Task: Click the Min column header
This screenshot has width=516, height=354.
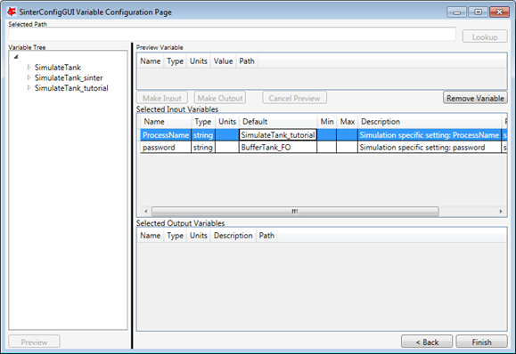Action: [x=327, y=122]
